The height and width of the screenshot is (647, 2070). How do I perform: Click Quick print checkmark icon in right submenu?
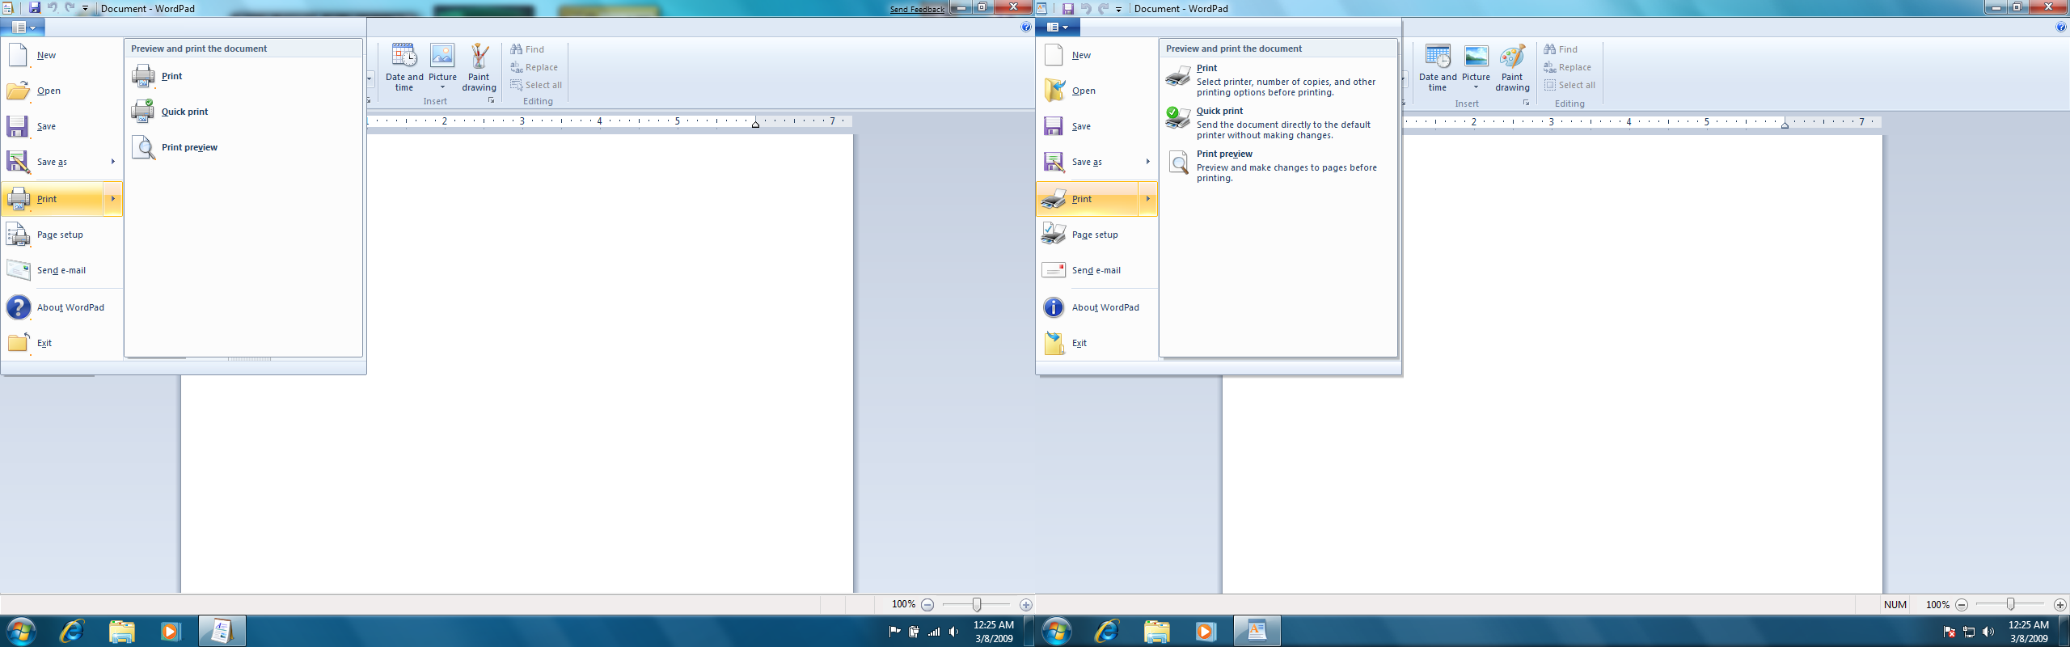(x=1178, y=118)
